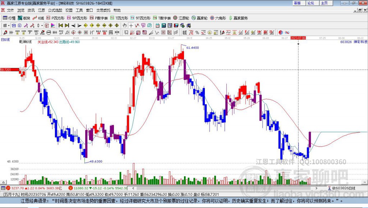Image resolution: width=368 pixels, height=208 pixels.
Task: Open the T四方形 tool
Action: [x=119, y=18]
